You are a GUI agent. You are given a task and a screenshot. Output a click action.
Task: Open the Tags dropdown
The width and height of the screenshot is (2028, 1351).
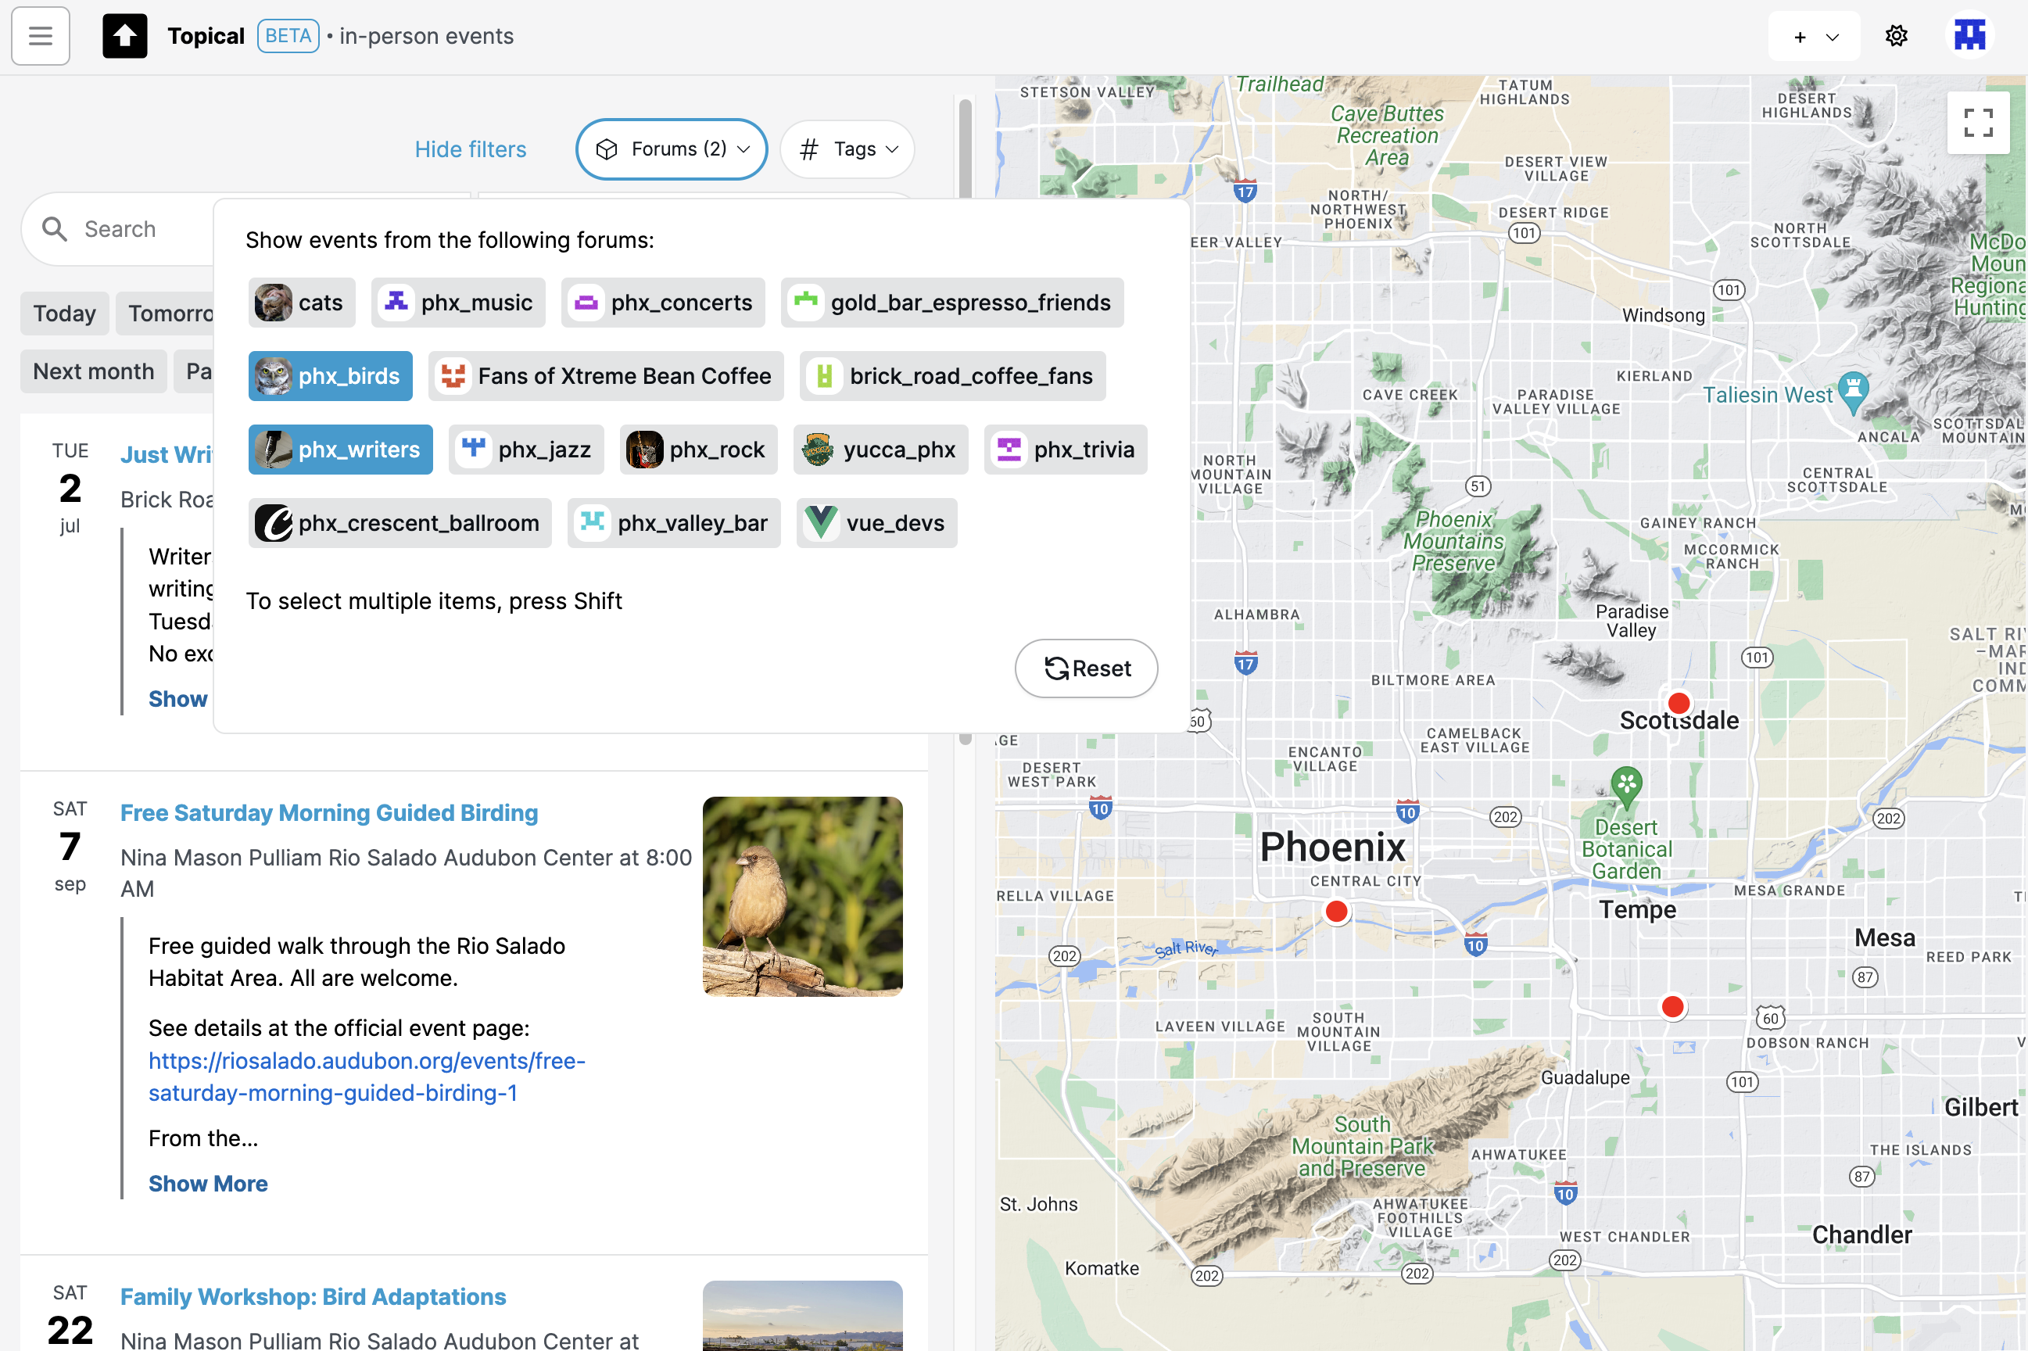[x=847, y=149]
